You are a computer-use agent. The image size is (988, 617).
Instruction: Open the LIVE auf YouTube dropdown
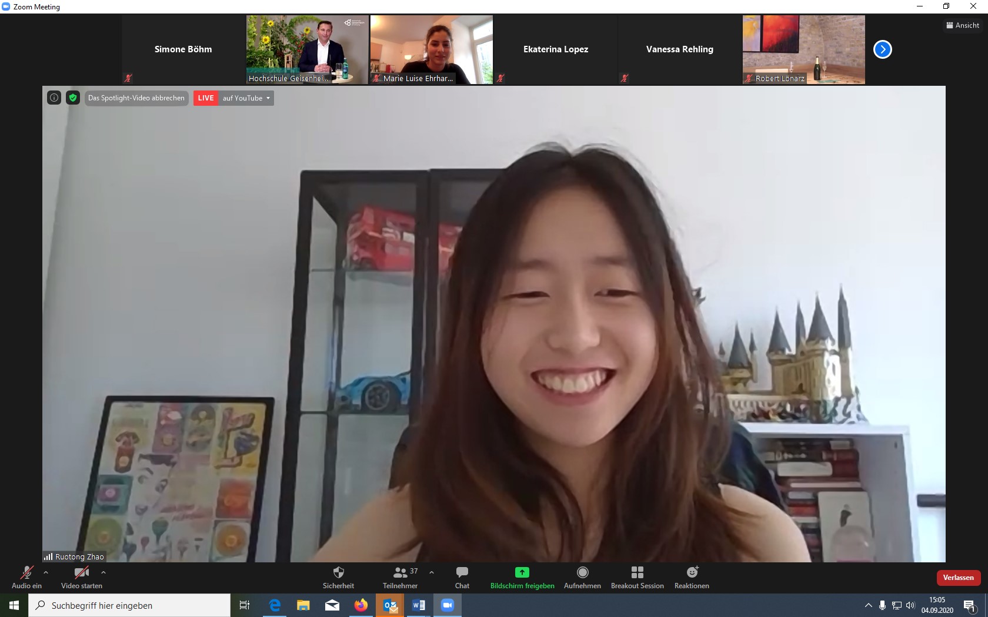coord(234,98)
